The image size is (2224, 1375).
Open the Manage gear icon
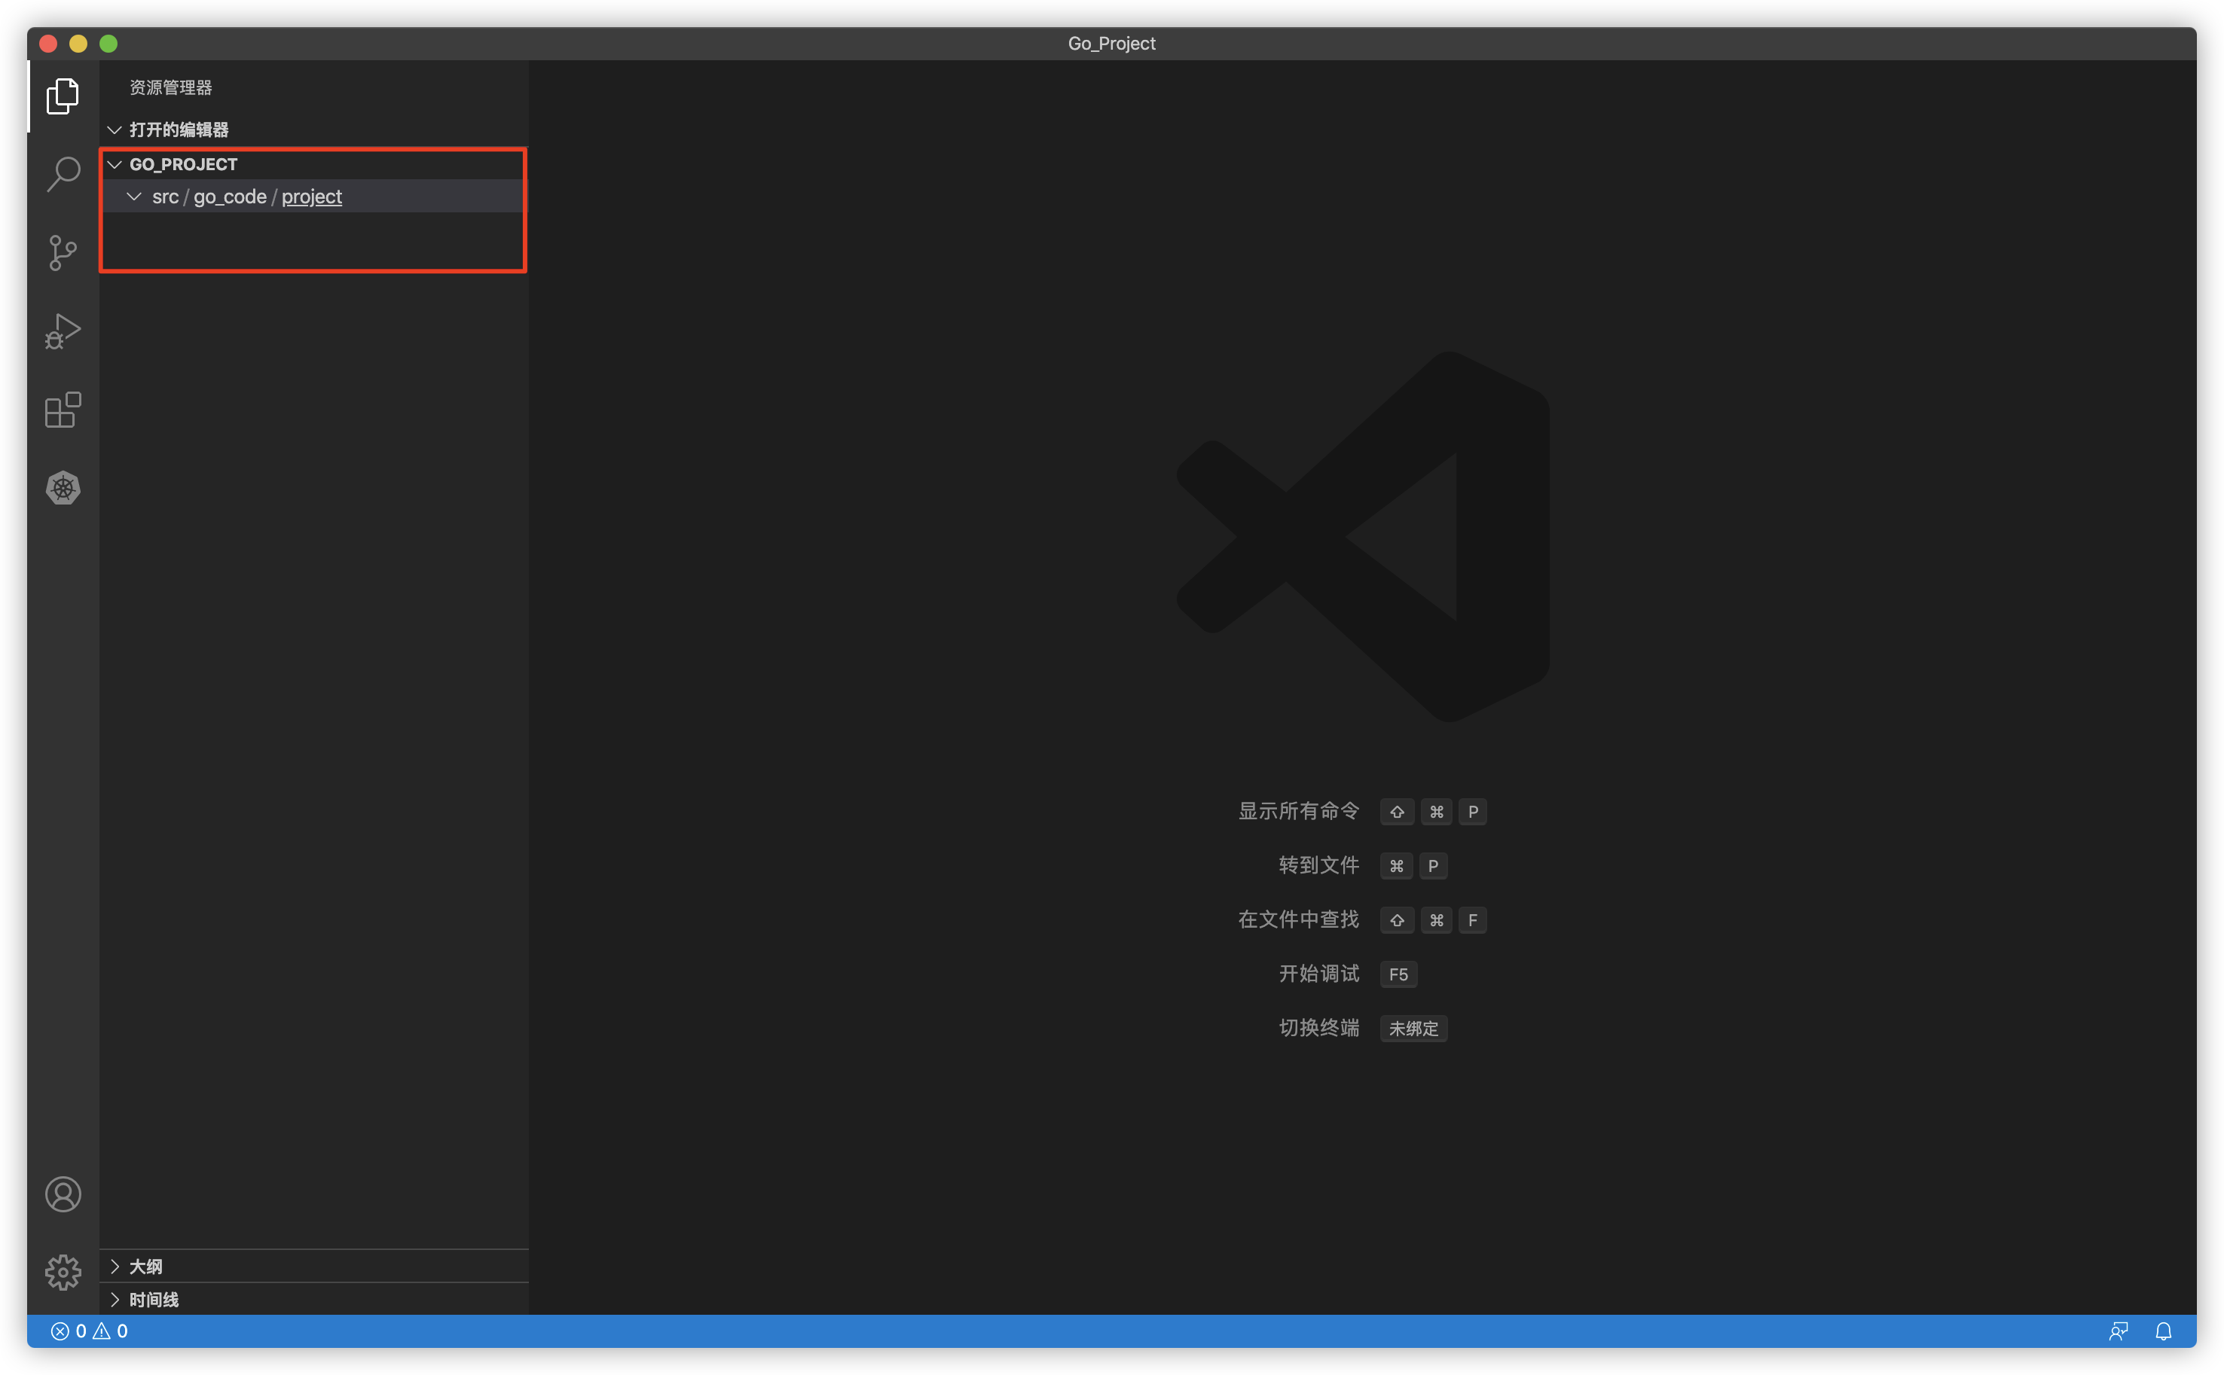coord(62,1273)
